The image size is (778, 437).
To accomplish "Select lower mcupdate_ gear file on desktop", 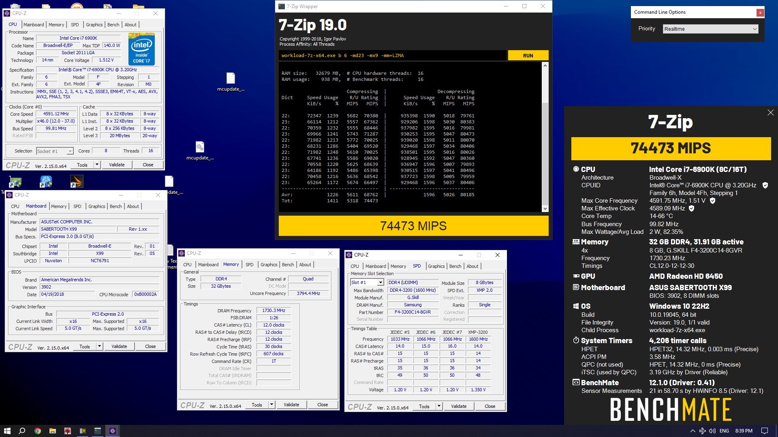I will pos(200,151).
